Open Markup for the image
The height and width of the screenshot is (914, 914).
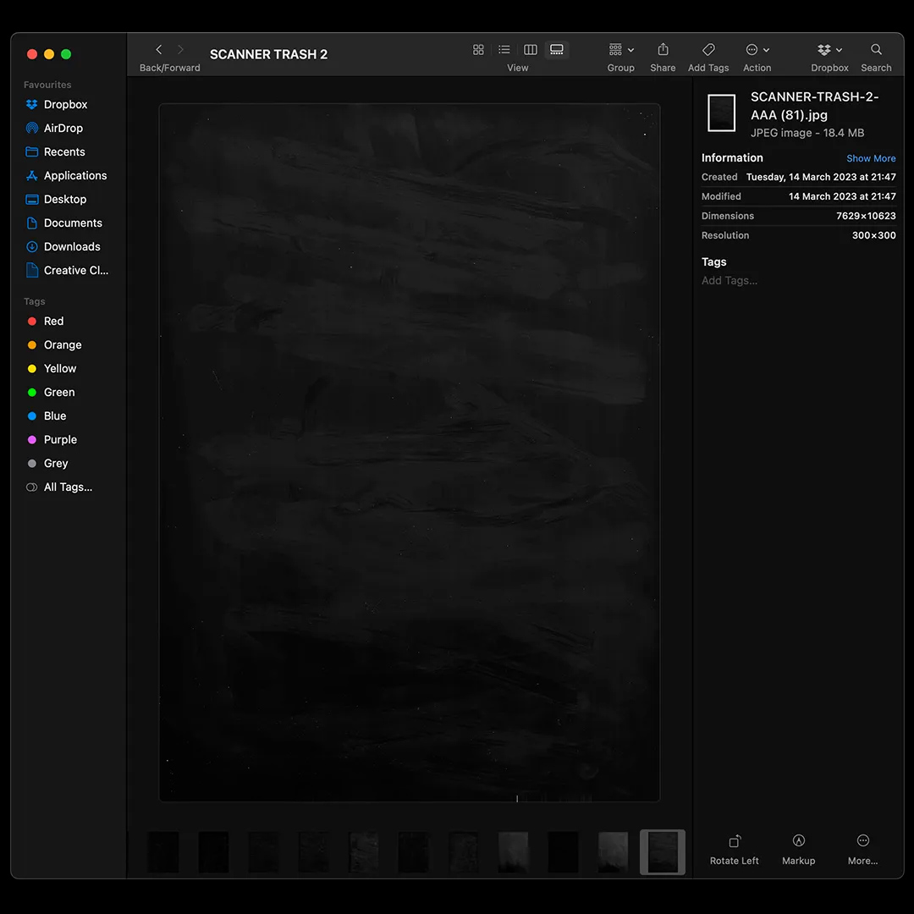pyautogui.click(x=798, y=848)
